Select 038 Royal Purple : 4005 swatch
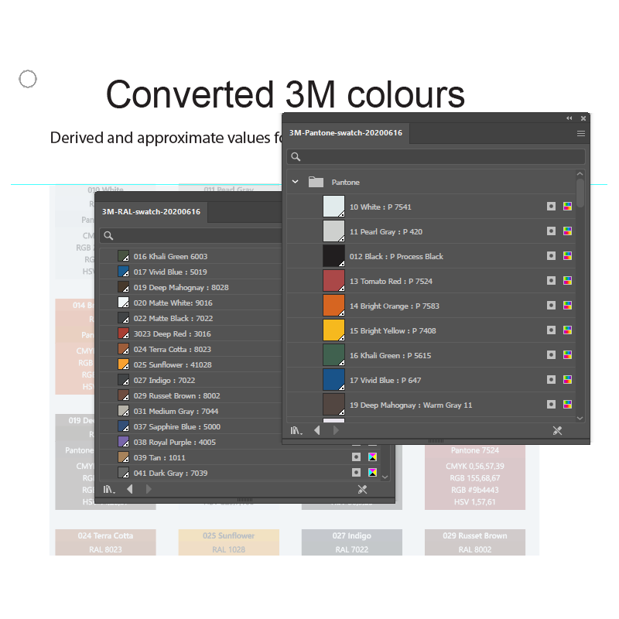This screenshot has width=619, height=619. click(190, 442)
